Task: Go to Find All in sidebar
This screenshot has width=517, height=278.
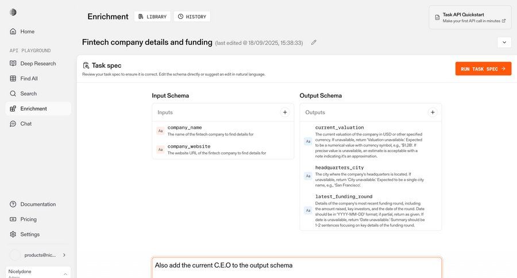Action: pos(29,78)
